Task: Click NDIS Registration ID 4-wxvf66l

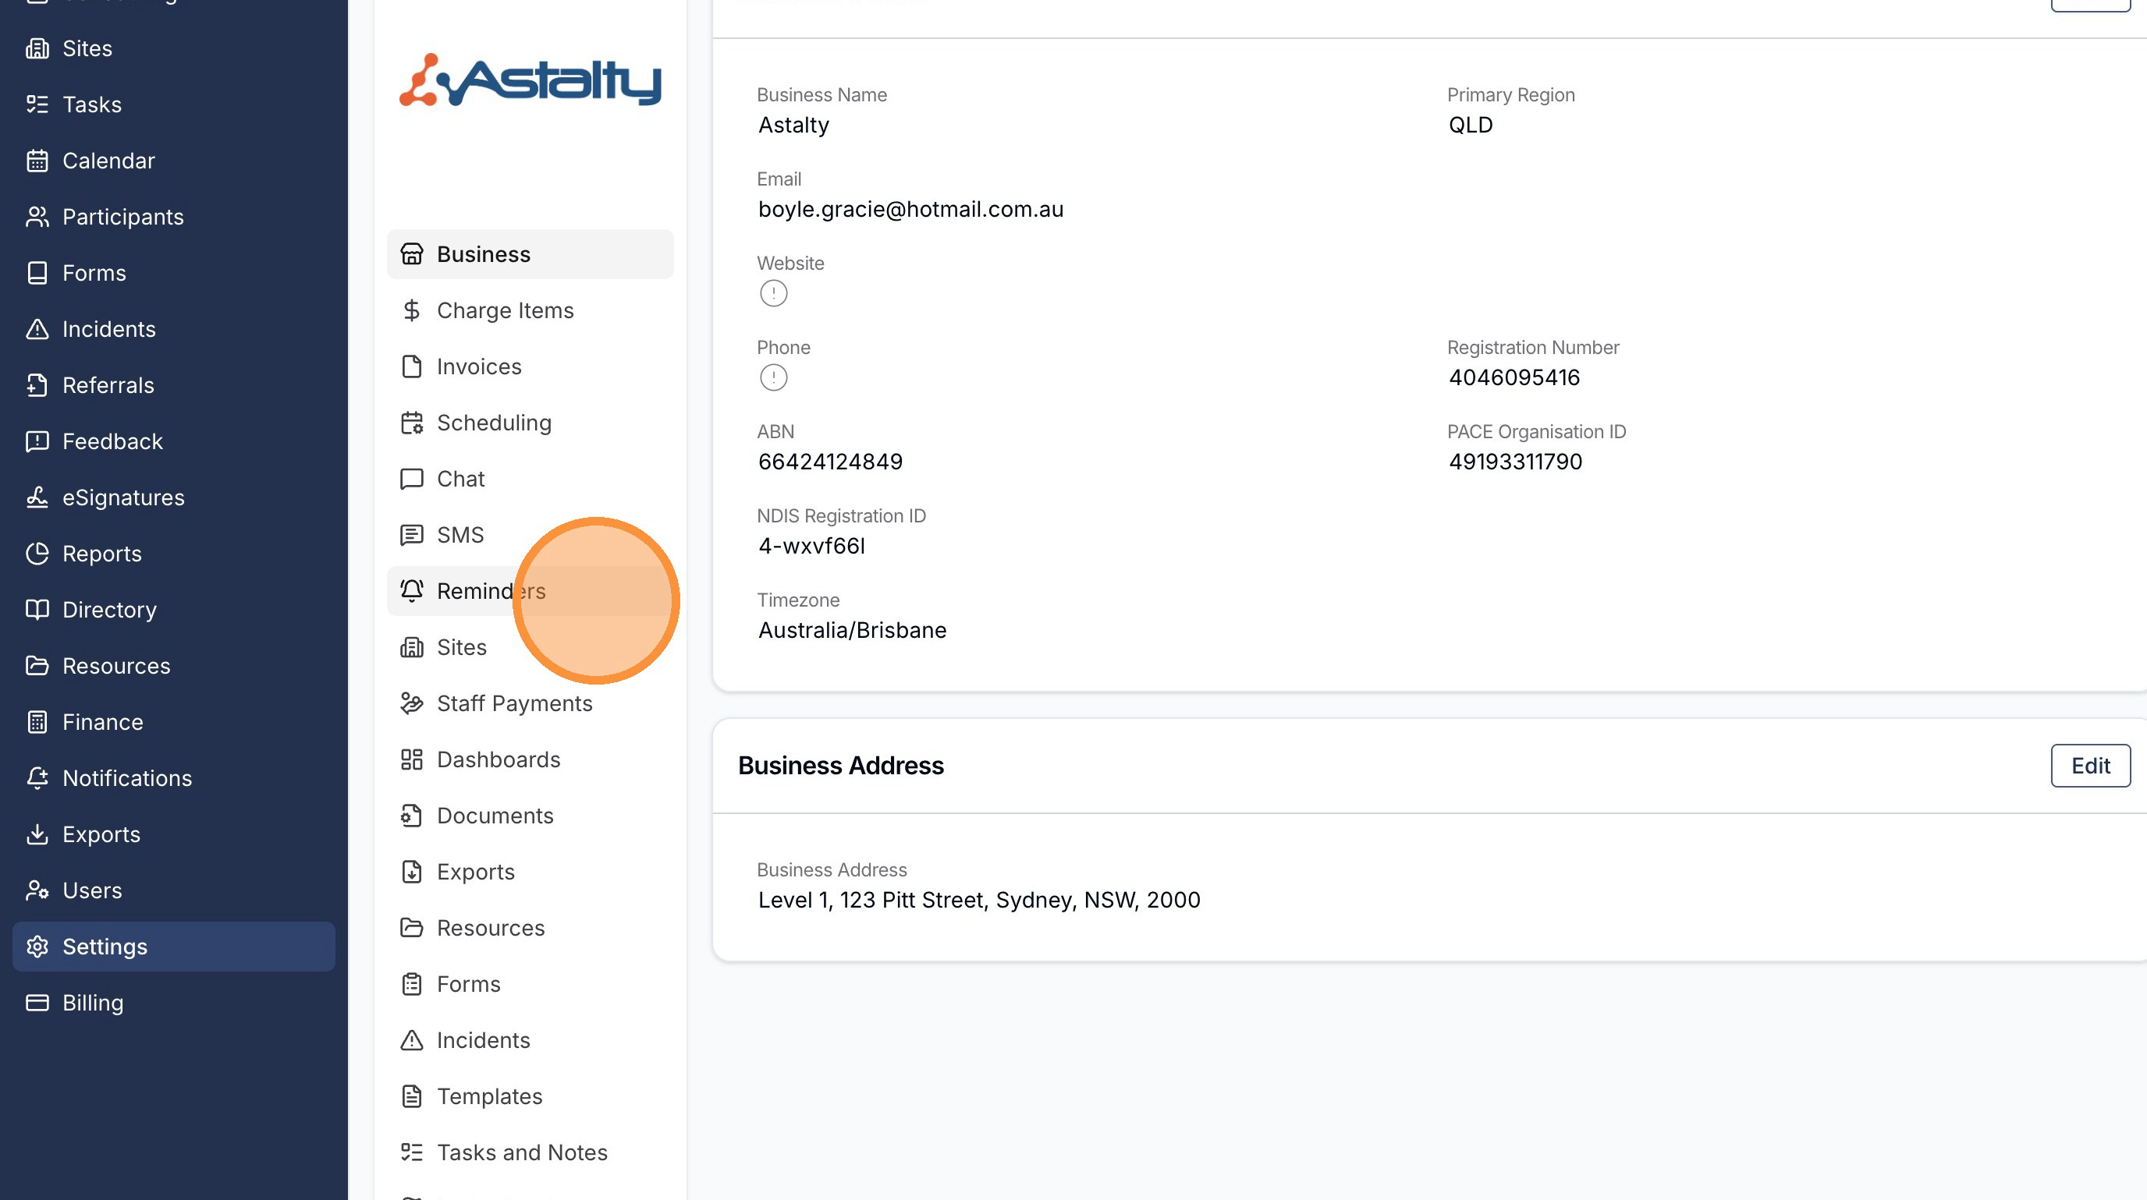Action: click(811, 546)
